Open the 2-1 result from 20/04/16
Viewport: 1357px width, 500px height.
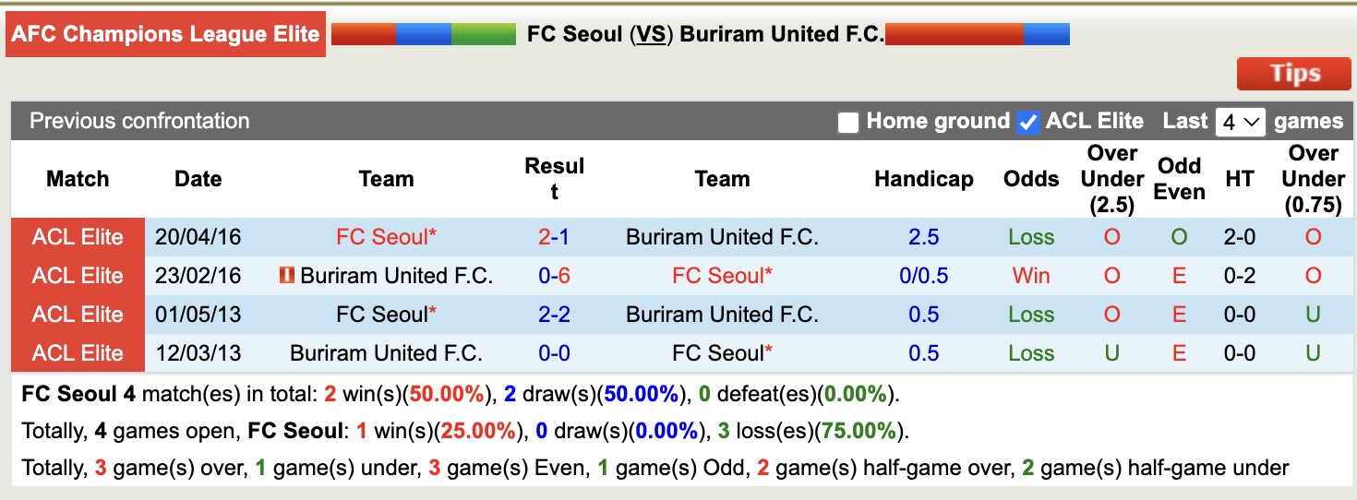pyautogui.click(x=554, y=237)
